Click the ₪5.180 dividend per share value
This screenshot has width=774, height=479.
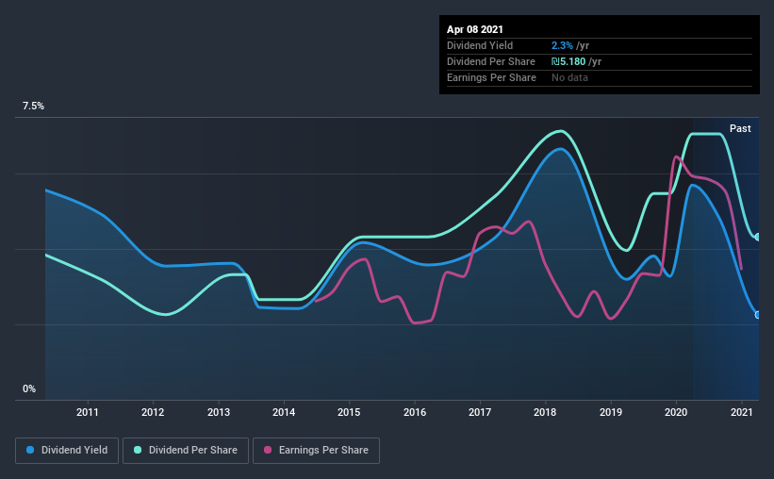(x=568, y=61)
